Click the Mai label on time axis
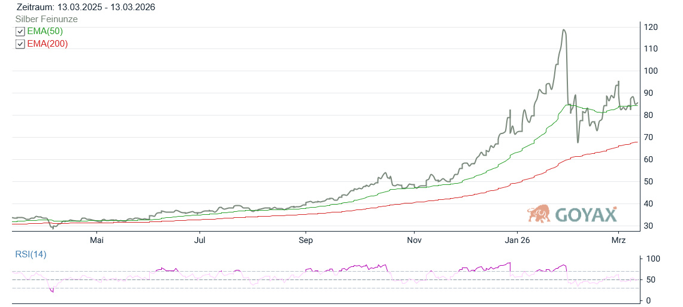683x307 pixels. tap(97, 241)
